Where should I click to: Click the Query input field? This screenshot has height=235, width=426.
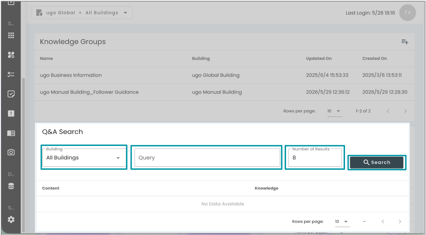(x=207, y=158)
